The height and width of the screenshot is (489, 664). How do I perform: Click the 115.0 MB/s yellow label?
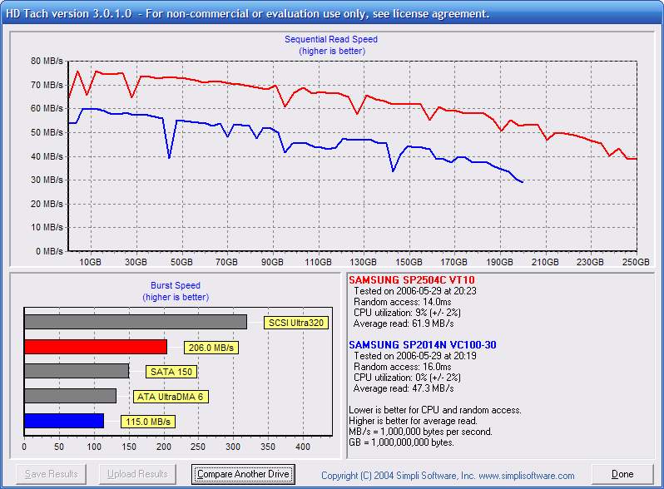point(148,422)
